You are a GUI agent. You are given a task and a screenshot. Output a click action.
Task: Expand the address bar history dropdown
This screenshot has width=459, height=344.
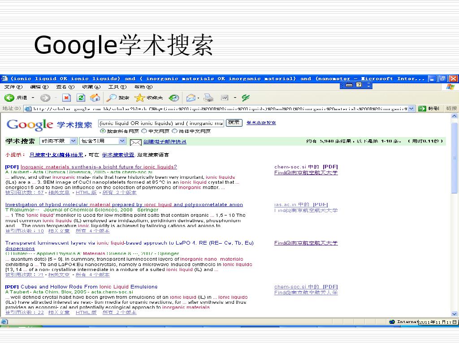tap(411, 108)
